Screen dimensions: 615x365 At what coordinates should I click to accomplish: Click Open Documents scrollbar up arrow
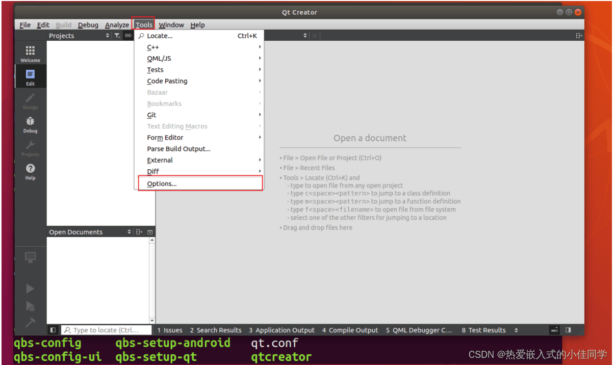[x=152, y=240]
